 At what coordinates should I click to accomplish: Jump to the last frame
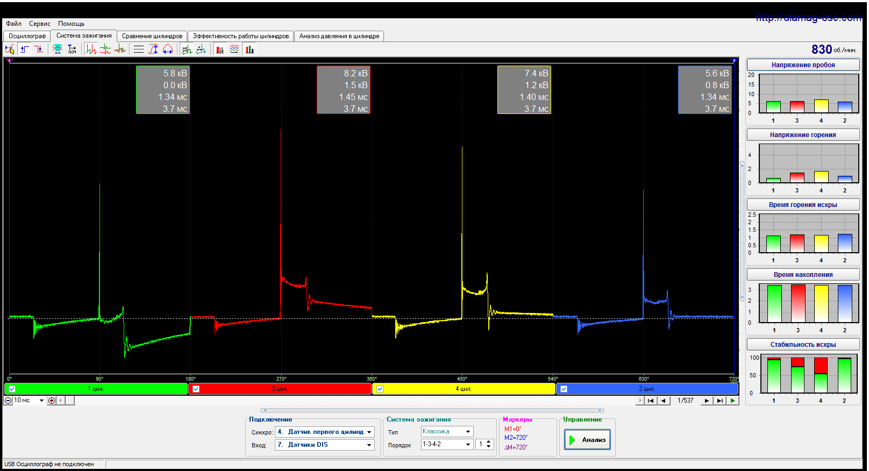(x=720, y=401)
